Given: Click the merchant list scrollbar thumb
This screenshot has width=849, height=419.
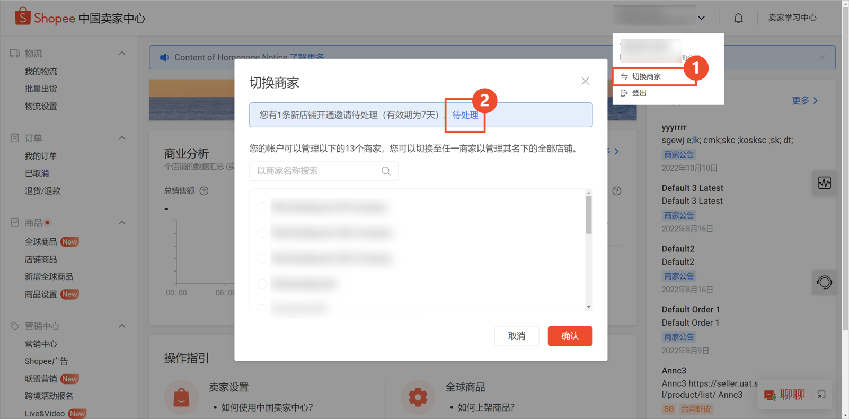Looking at the screenshot, I should [589, 215].
